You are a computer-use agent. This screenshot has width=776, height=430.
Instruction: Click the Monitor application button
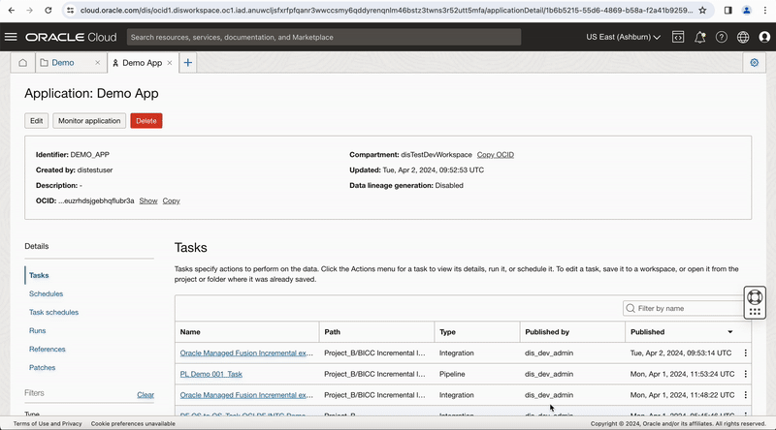89,121
